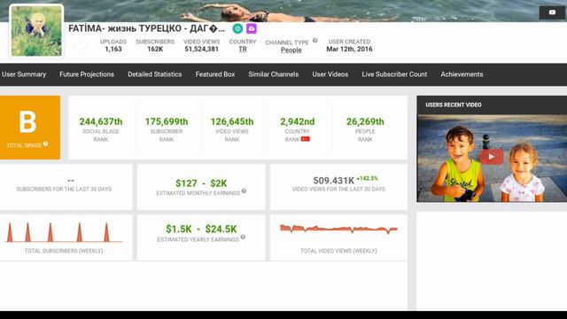Click the +142.5% change indicator
This screenshot has width=567, height=319.
point(368,178)
